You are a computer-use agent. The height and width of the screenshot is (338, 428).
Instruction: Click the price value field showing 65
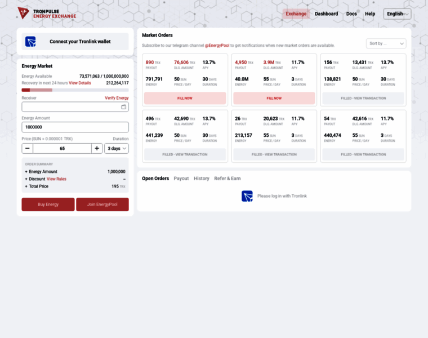63,148
